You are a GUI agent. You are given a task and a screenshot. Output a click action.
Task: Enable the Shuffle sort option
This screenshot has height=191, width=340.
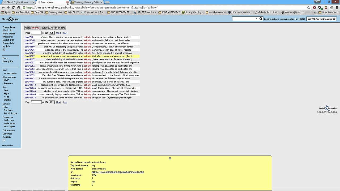7,100
